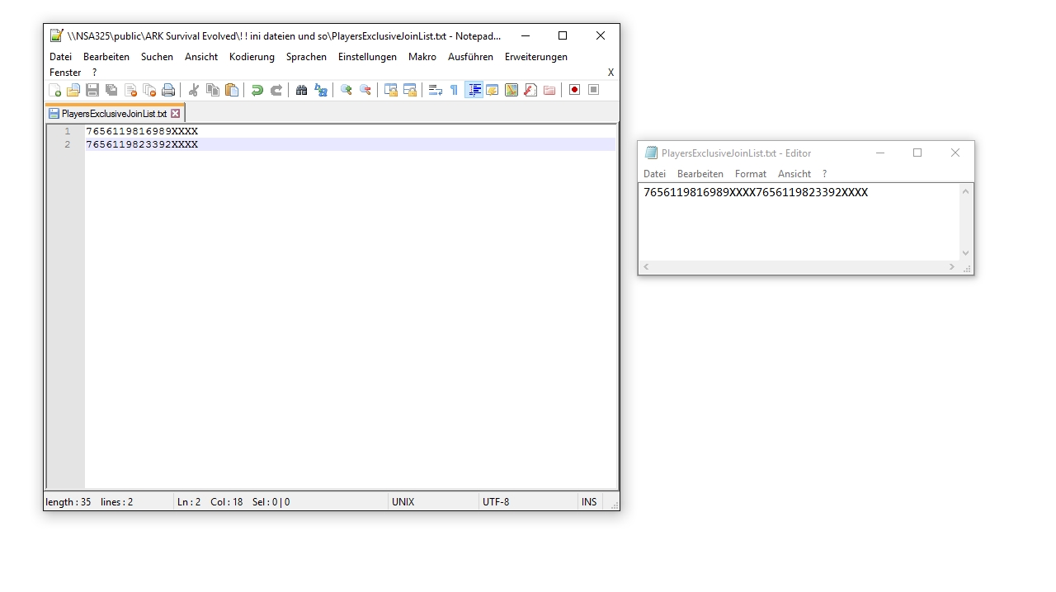Open the Ansicht menu in Editor window
Image resolution: width=1056 pixels, height=592 pixels.
[x=794, y=174]
